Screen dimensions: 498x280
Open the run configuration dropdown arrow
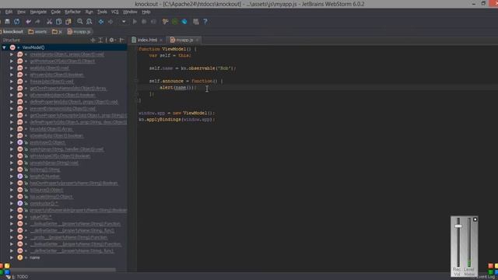click(x=124, y=22)
